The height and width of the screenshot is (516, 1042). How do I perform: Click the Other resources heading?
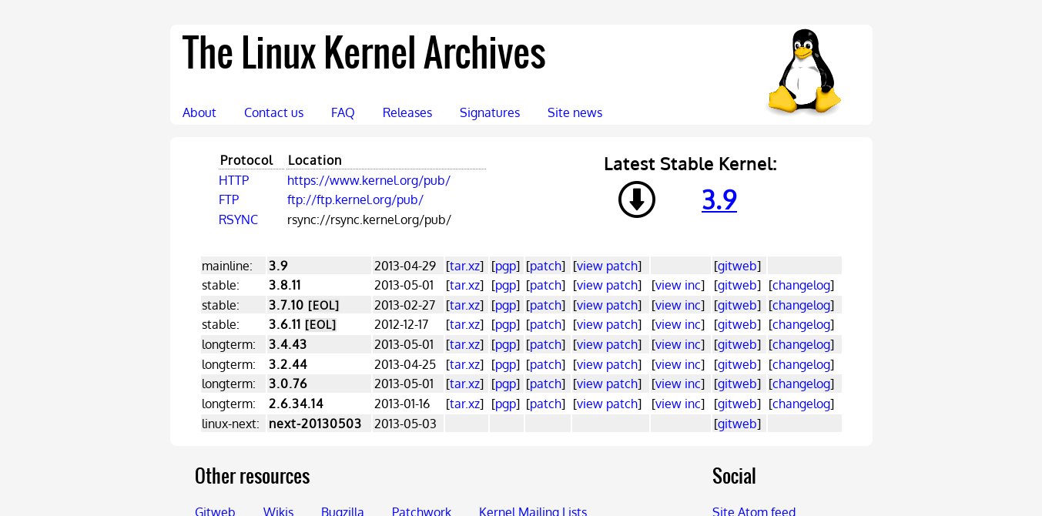[253, 476]
